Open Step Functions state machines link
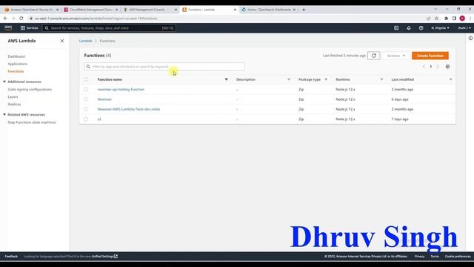Viewport: 474px width, 267px height. point(32,122)
